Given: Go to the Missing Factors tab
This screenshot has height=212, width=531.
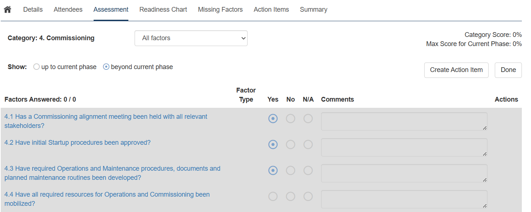Looking at the screenshot, I should (220, 10).
